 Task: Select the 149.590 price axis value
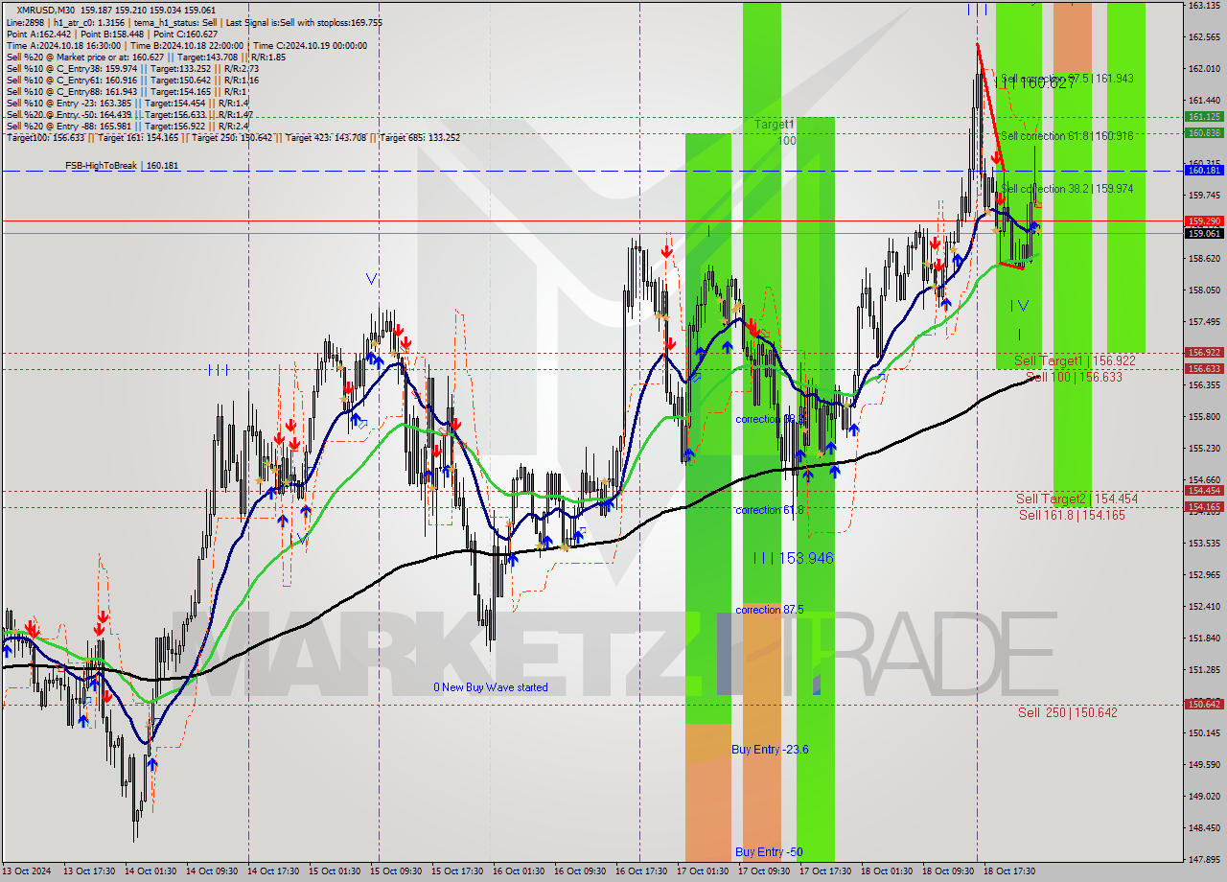click(x=1204, y=764)
